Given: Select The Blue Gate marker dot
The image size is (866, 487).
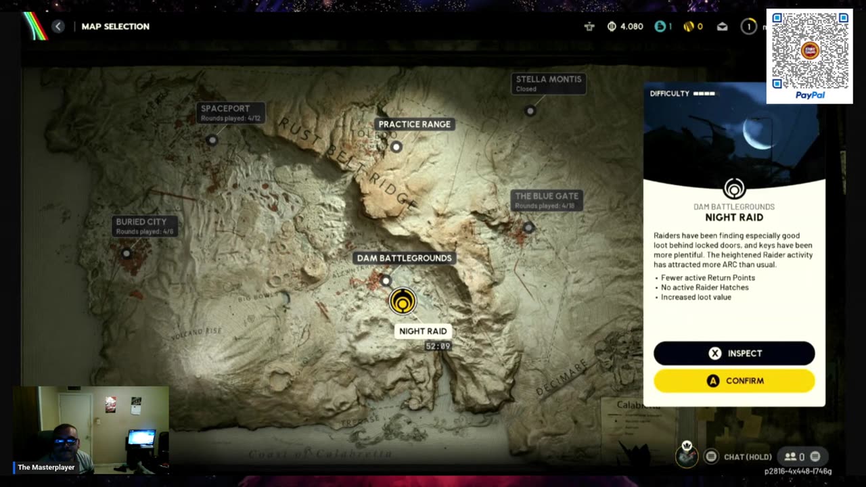Looking at the screenshot, I should [x=528, y=228].
